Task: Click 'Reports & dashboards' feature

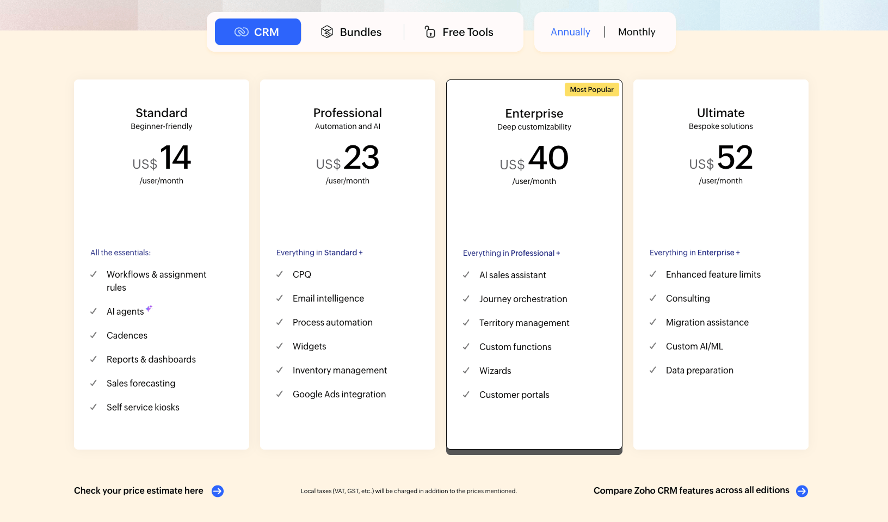Action: pos(151,359)
